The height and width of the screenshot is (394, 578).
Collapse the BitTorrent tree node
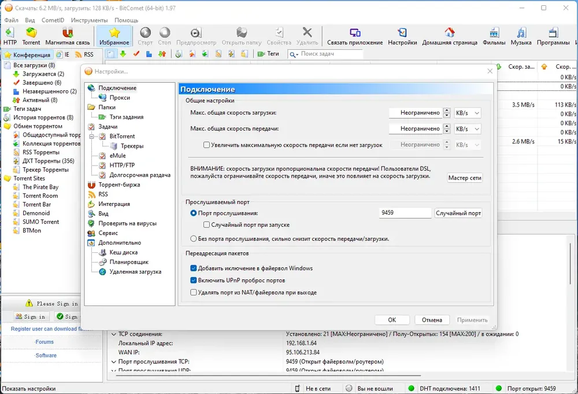(x=91, y=137)
